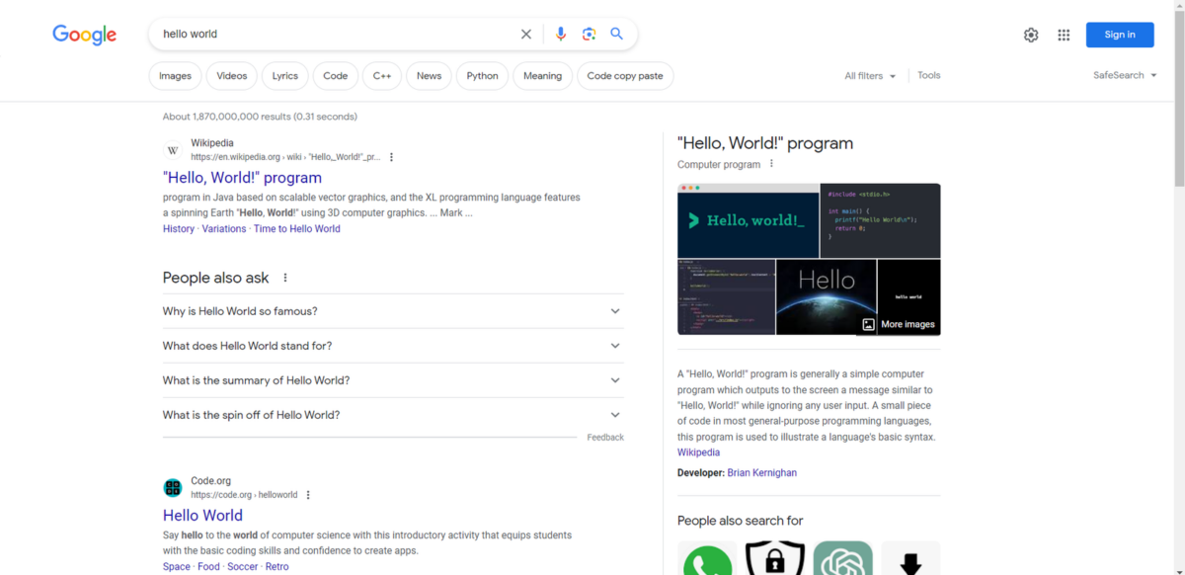This screenshot has height=575, width=1185.
Task: Click the voice search microphone icon
Action: pyautogui.click(x=561, y=35)
